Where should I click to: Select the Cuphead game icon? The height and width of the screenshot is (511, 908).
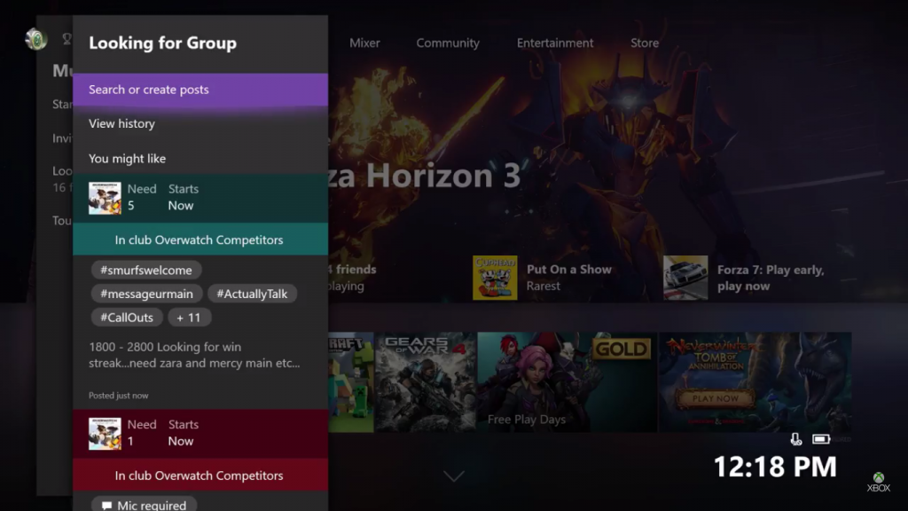[x=495, y=278]
